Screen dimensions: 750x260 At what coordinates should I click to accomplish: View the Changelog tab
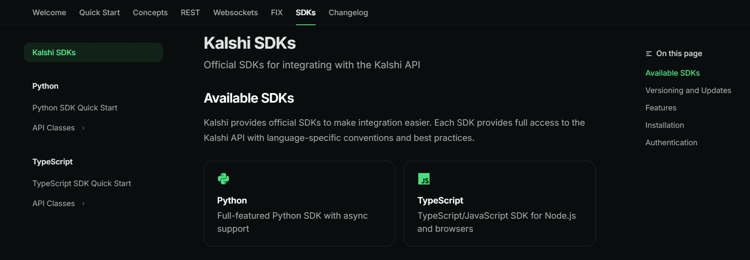click(x=348, y=13)
